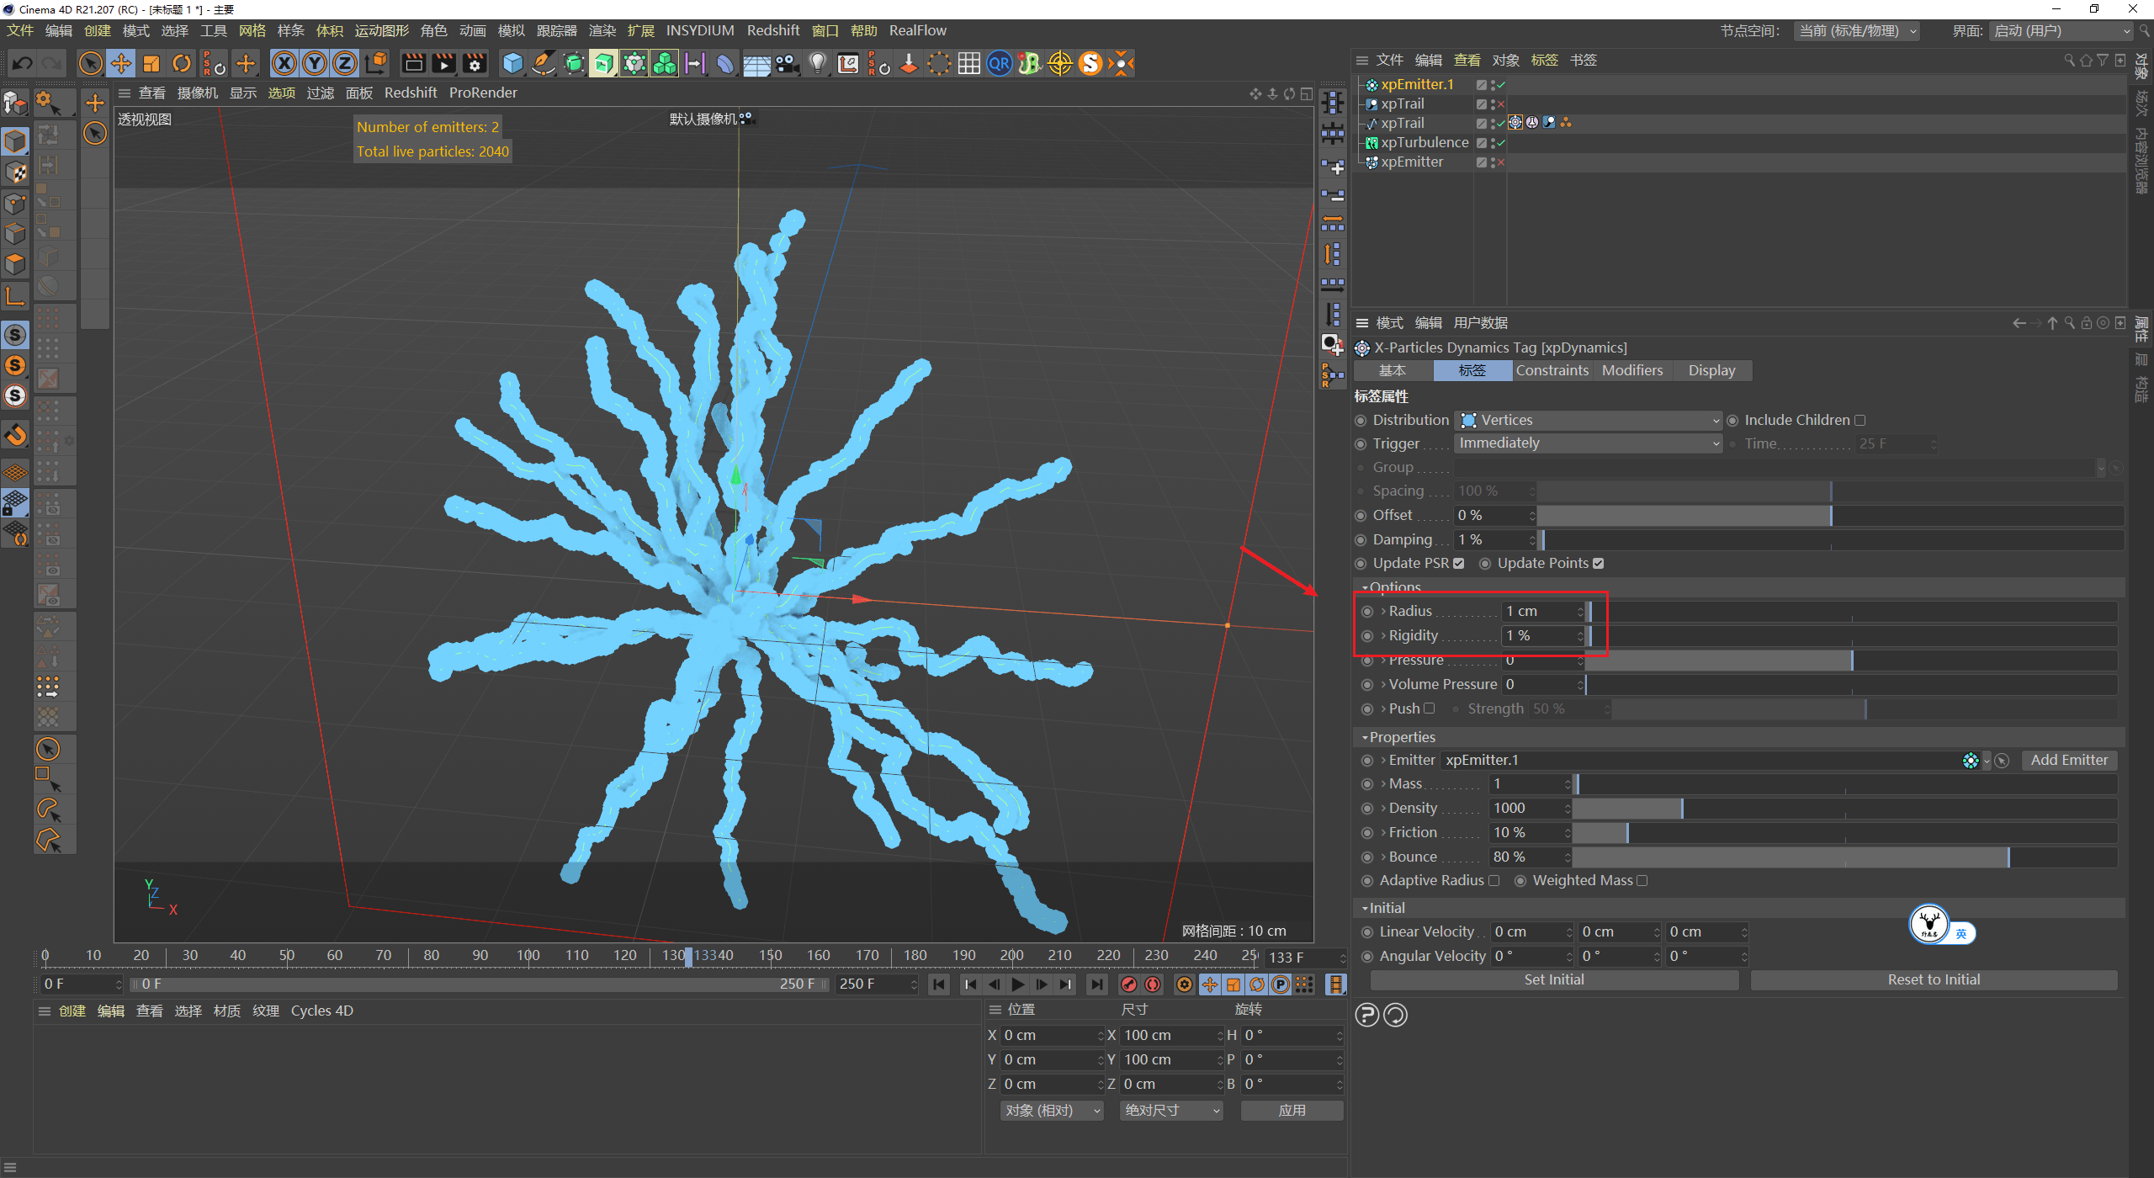Image resolution: width=2154 pixels, height=1178 pixels.
Task: Click the Light object icon in the toolbar
Action: [x=817, y=63]
